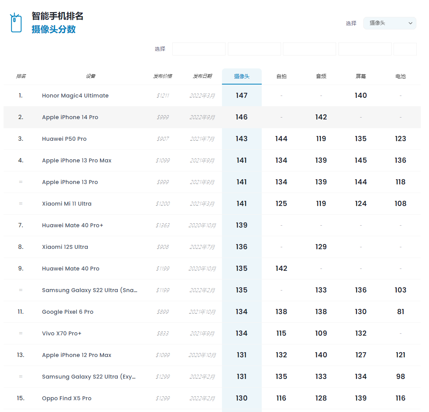This screenshot has width=429, height=412.
Task: Open Google Pixel 6 Pro entry
Action: tap(68, 312)
